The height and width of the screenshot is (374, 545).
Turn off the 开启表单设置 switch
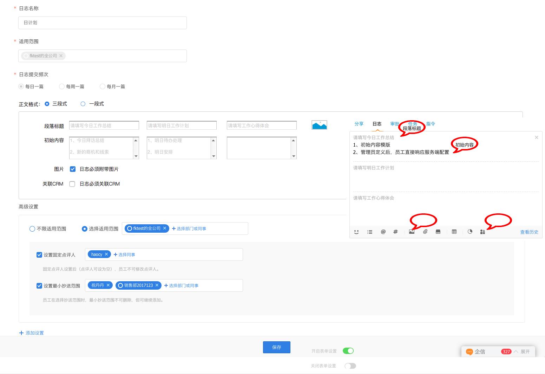(348, 351)
